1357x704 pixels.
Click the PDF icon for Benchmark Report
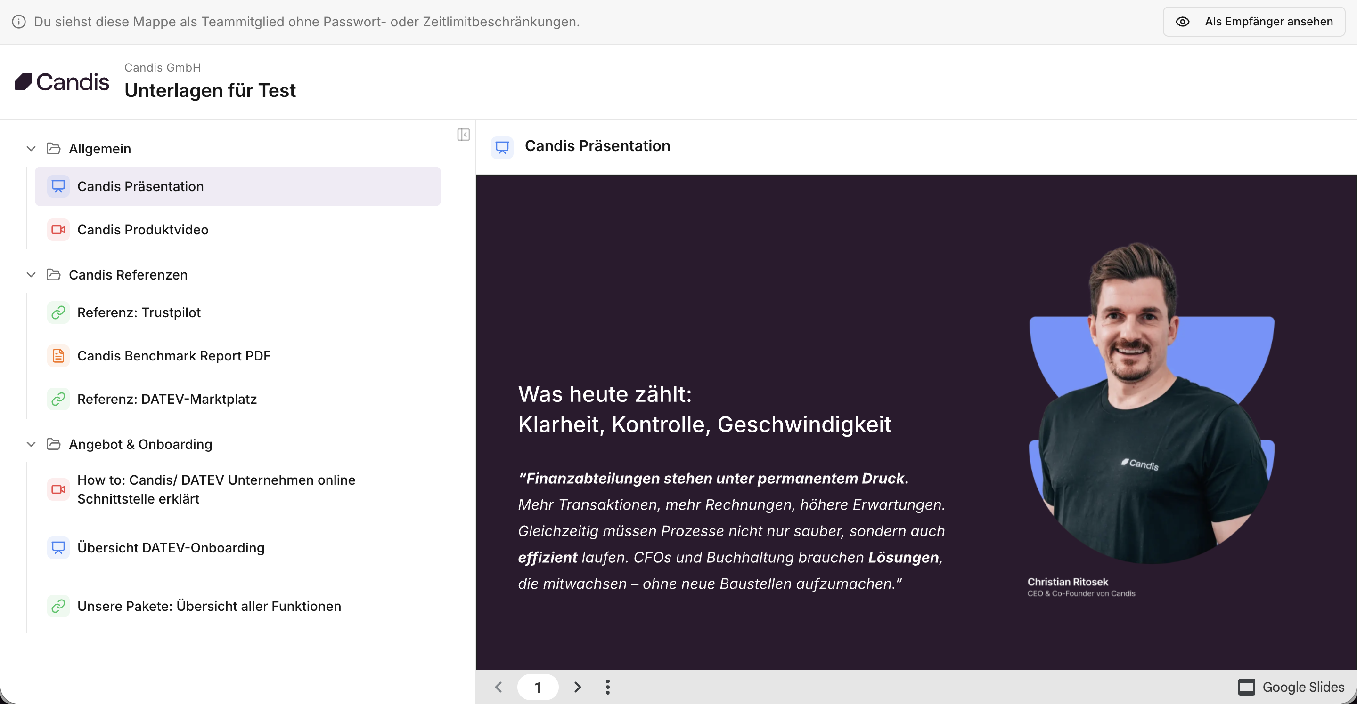click(x=58, y=356)
